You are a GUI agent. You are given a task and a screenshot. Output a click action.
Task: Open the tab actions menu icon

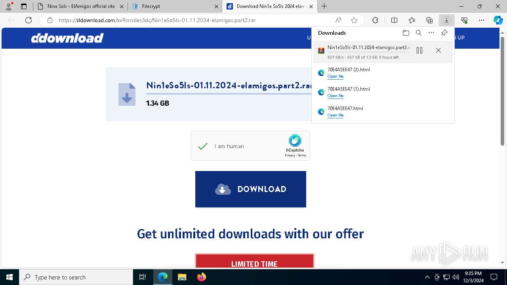pyautogui.click(x=24, y=6)
